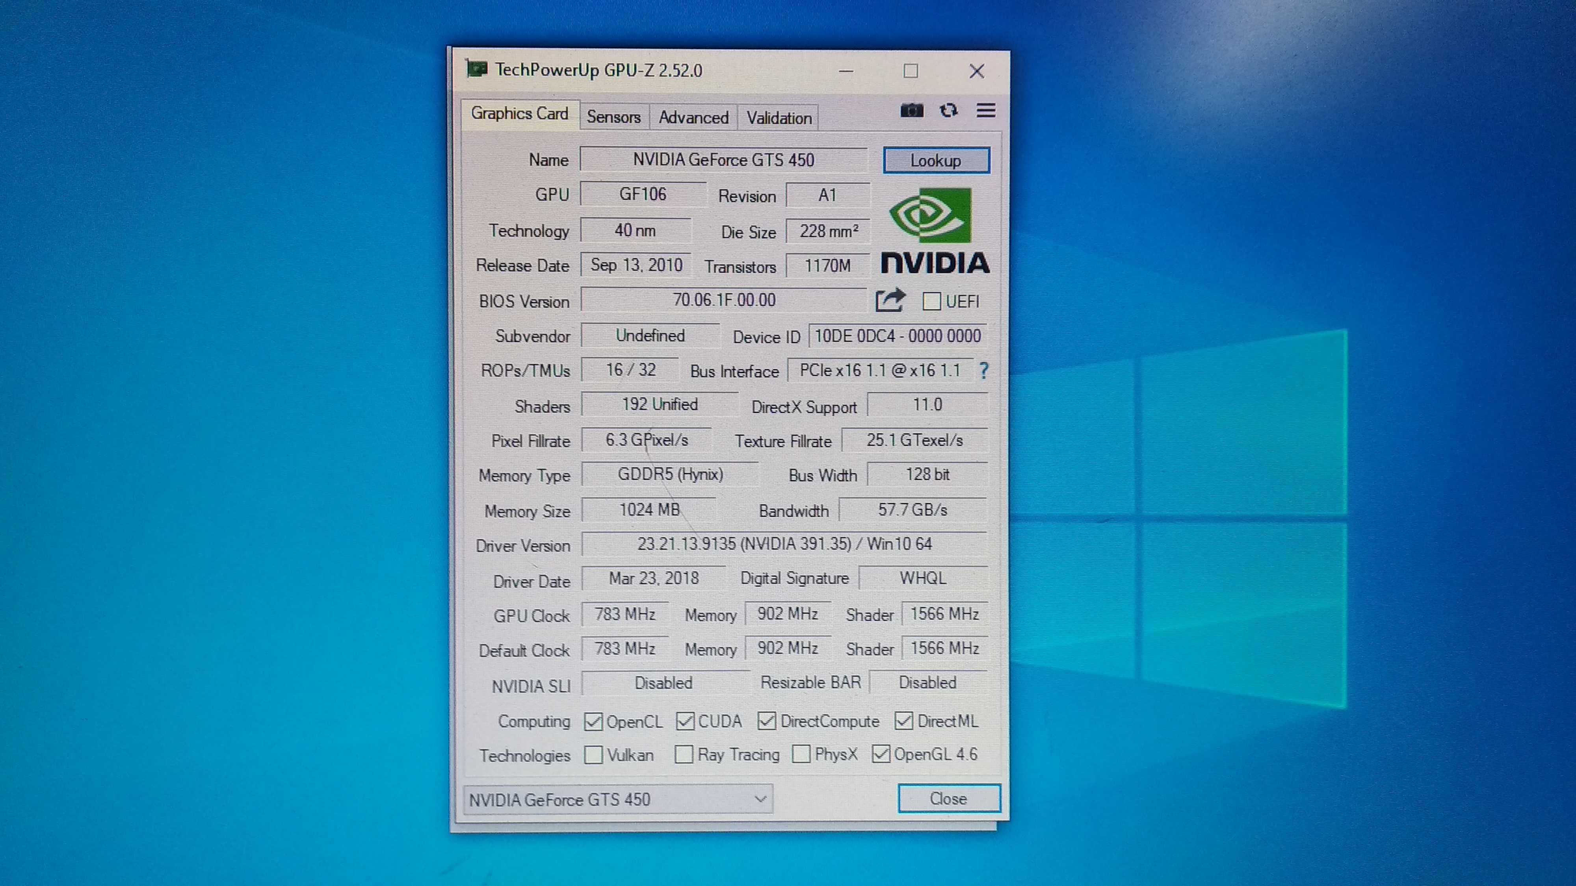The width and height of the screenshot is (1576, 886).
Task: Click the Name field showing GeForce GTS 450
Action: coord(724,159)
